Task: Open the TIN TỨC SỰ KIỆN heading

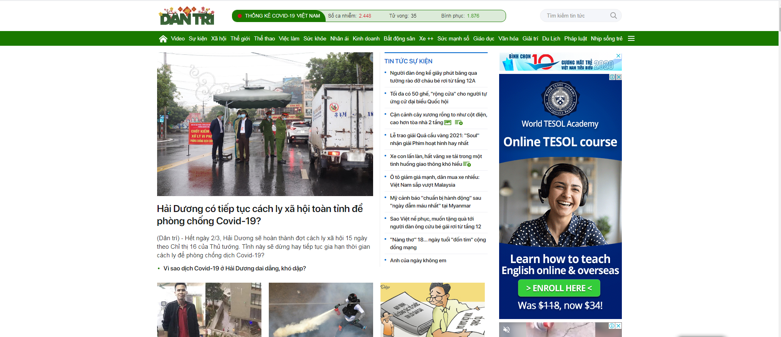Action: click(408, 61)
